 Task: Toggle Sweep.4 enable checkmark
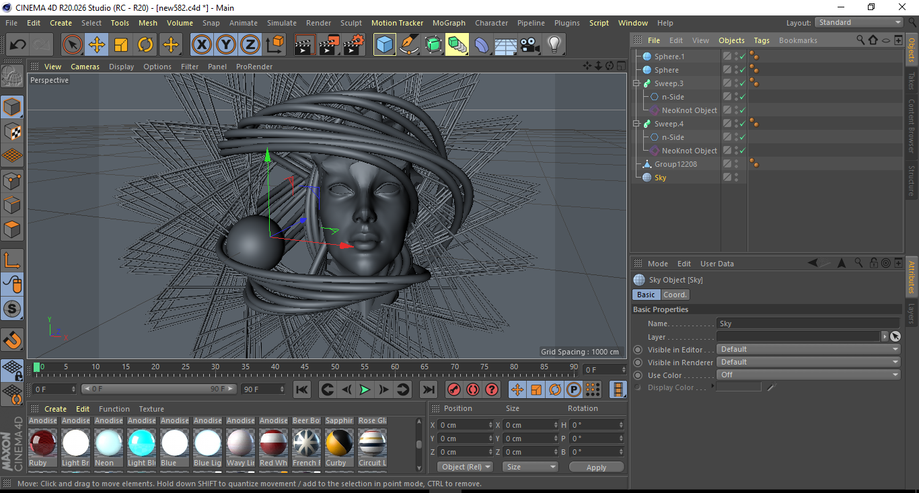click(743, 124)
